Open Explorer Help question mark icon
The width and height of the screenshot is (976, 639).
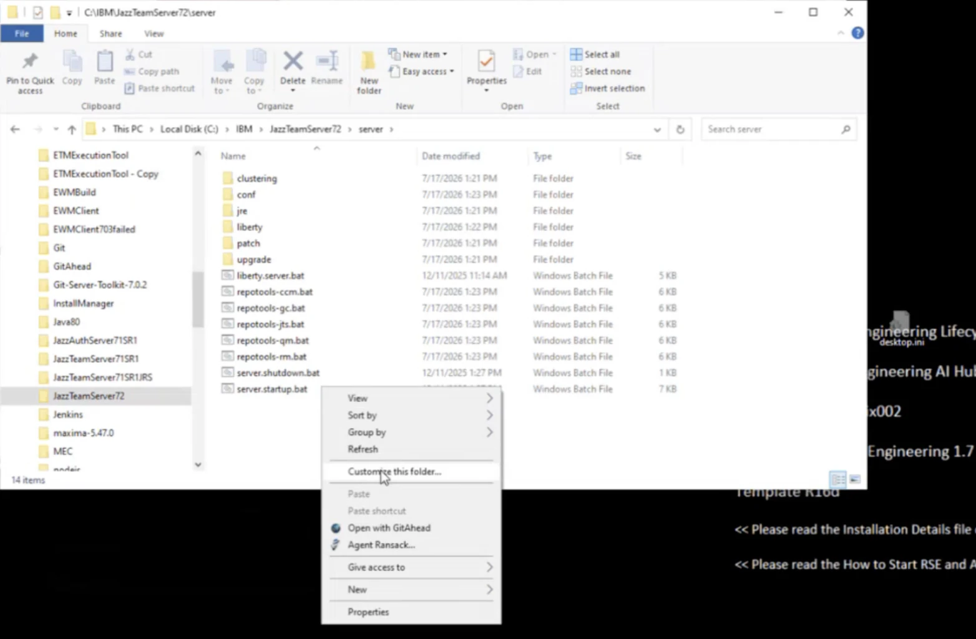(858, 33)
